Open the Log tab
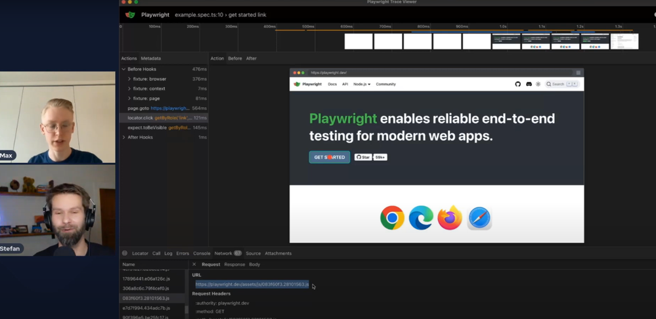Screen dimensions: 656x319 click(x=168, y=253)
